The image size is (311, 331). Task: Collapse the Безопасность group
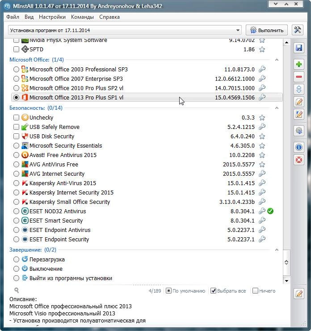point(277,108)
